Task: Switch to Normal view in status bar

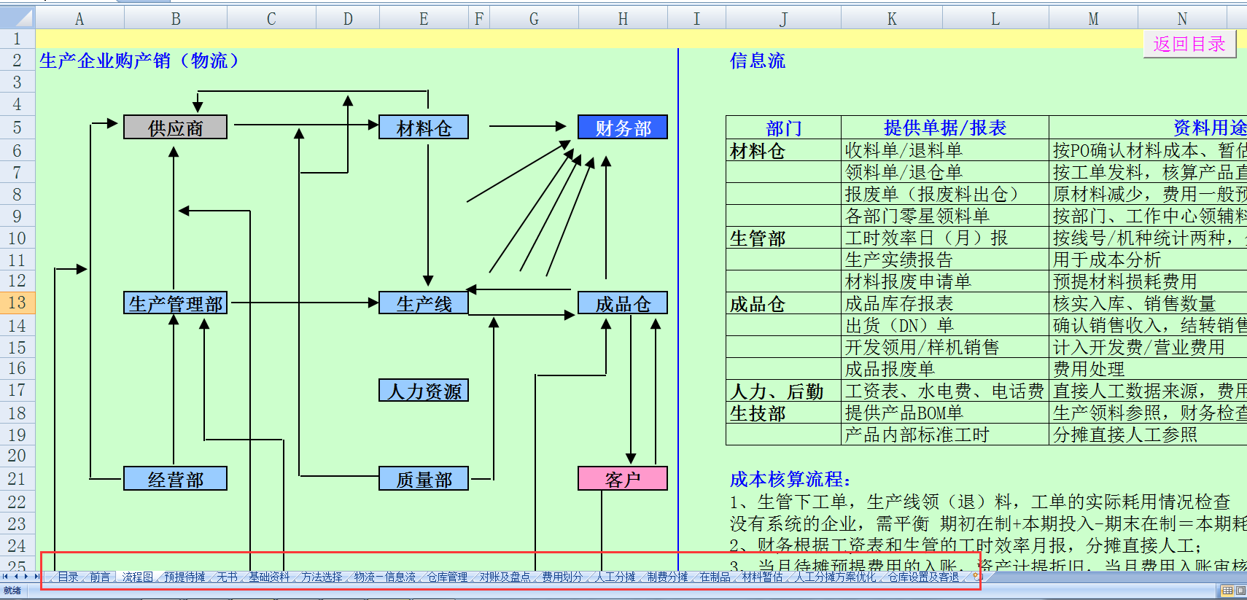Action: click(x=1227, y=591)
